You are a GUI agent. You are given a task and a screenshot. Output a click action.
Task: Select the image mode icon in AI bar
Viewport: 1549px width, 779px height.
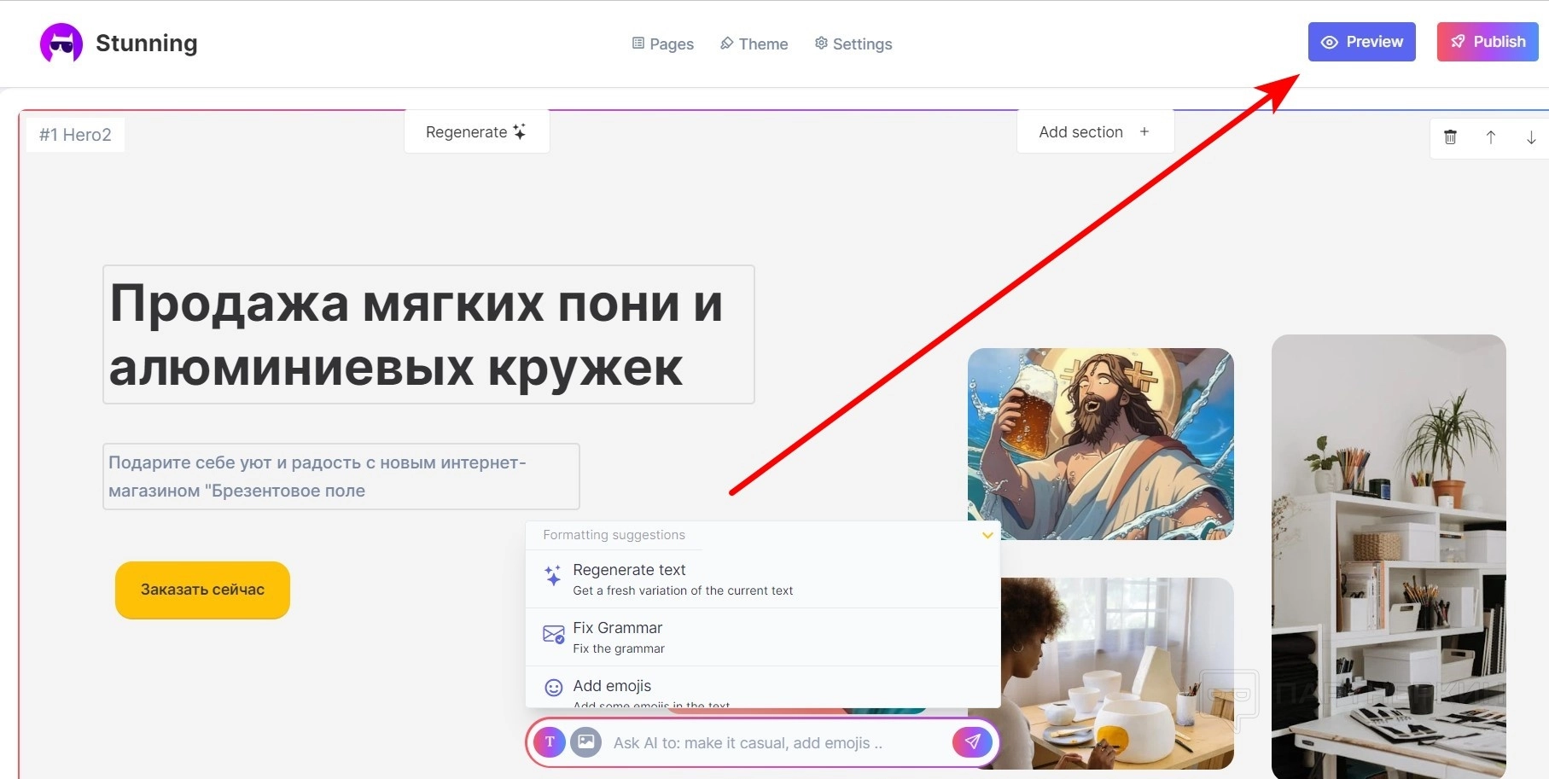[586, 742]
